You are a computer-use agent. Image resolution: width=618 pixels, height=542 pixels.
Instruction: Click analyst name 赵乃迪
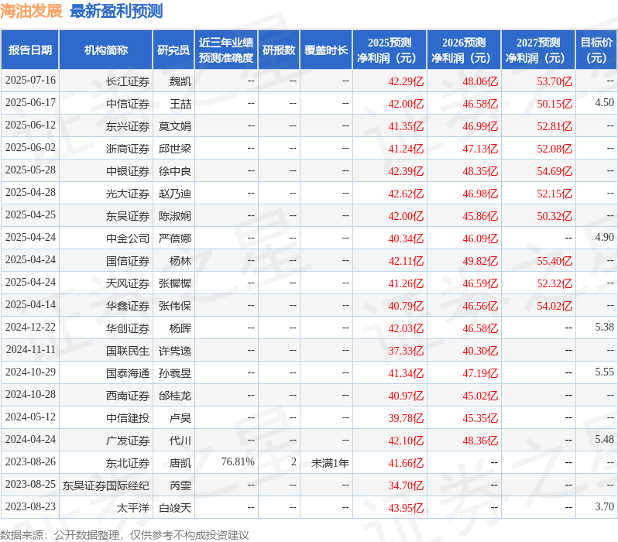click(x=174, y=194)
